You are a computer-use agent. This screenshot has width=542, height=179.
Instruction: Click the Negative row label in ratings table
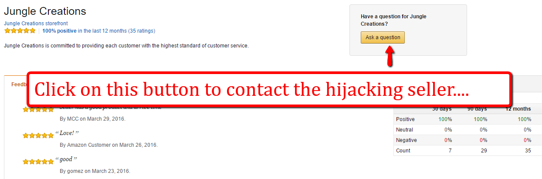(x=406, y=140)
